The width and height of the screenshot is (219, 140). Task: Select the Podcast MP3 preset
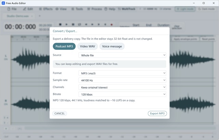click(64, 46)
